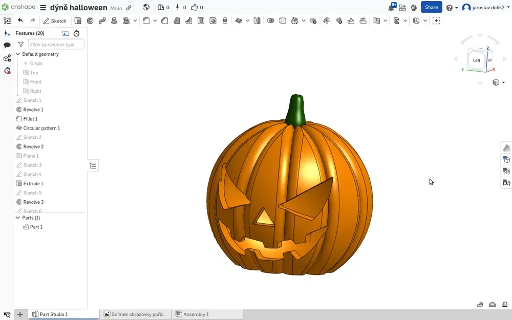The height and width of the screenshot is (320, 512).
Task: Type in the Filter by name or type field
Action: [55, 45]
